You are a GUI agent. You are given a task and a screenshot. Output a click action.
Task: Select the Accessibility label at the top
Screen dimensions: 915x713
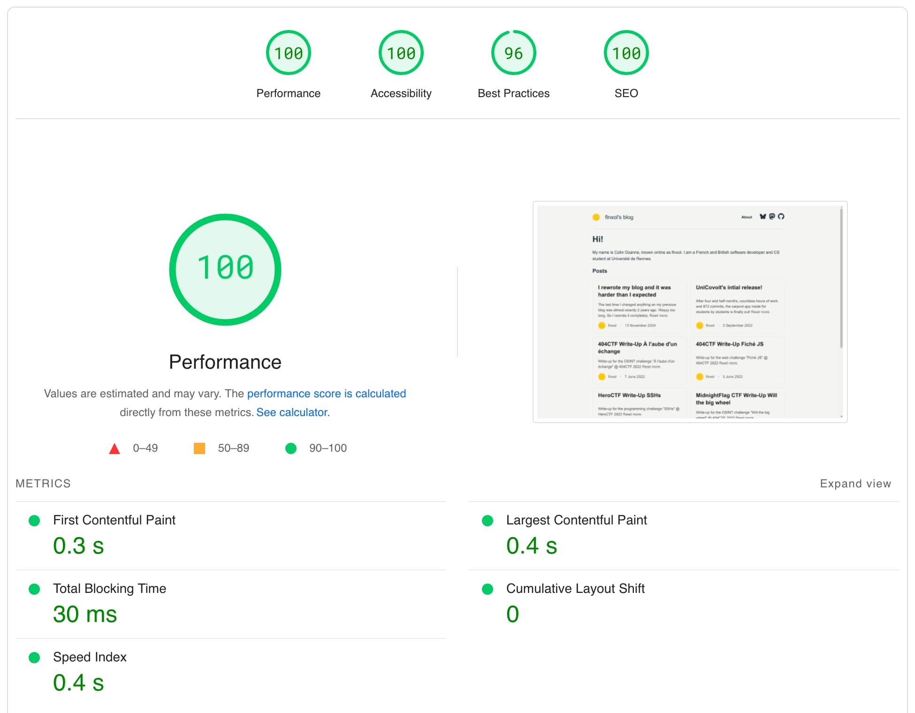coord(401,93)
